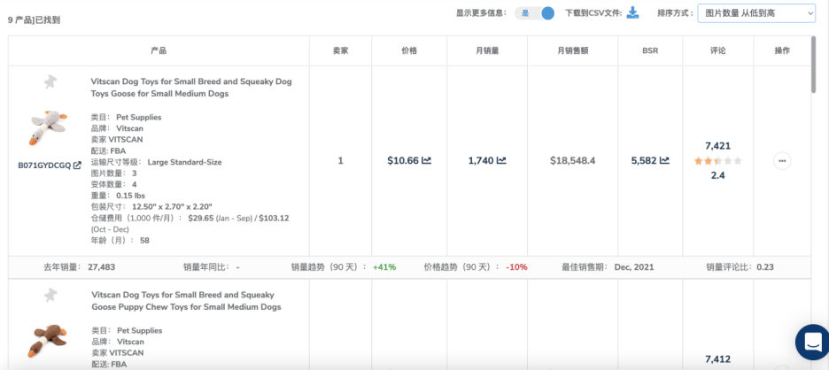Click the BSR column header
This screenshot has width=829, height=370.
point(649,51)
